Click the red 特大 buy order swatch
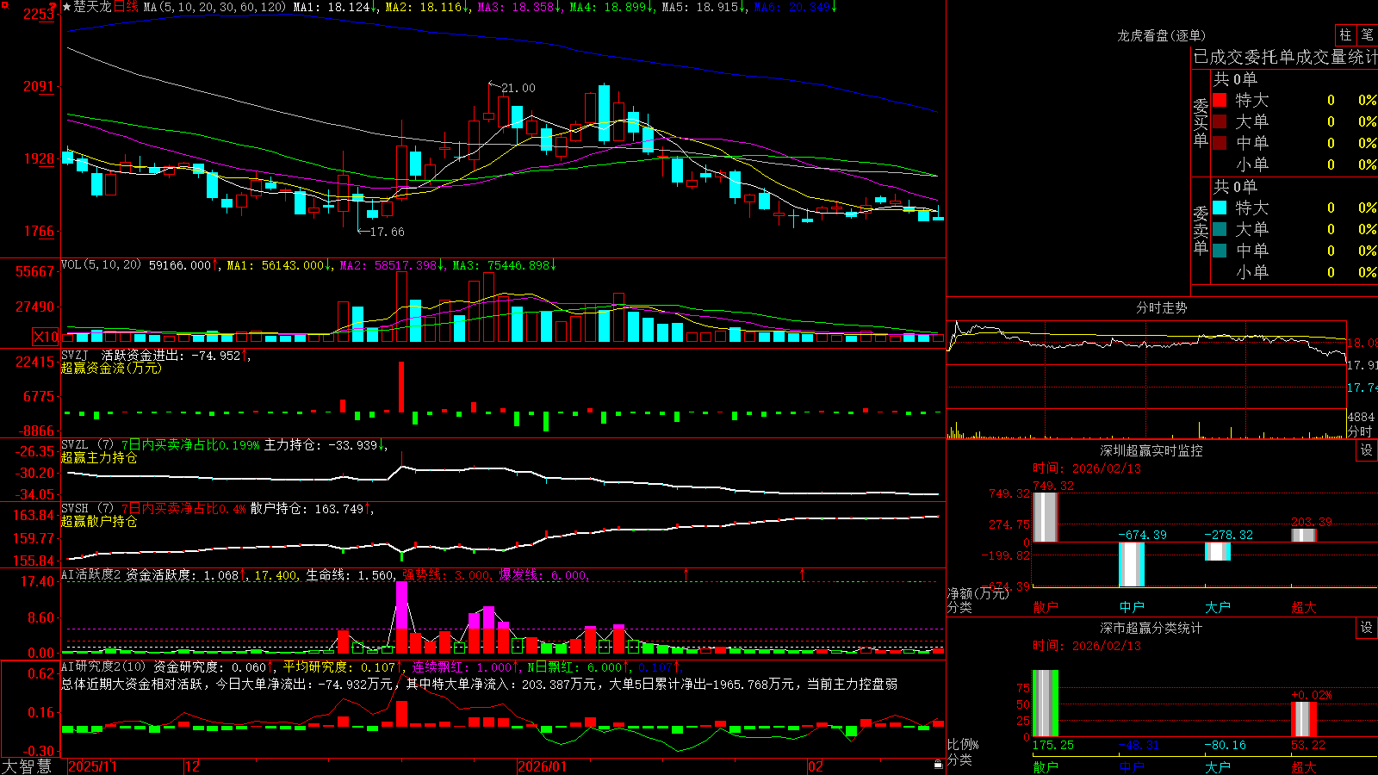 [x=1220, y=100]
